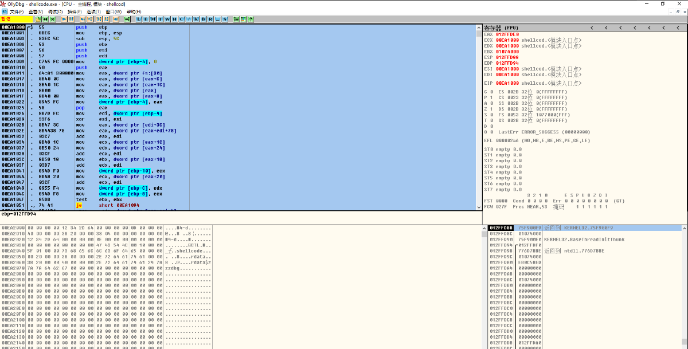The width and height of the screenshot is (688, 349).
Task: Click the help question mark icon
Action: [x=250, y=19]
